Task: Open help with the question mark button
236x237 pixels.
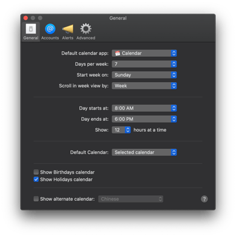Action: click(x=204, y=199)
